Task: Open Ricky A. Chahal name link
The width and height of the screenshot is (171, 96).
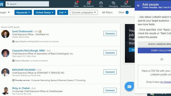Action: 21,88
